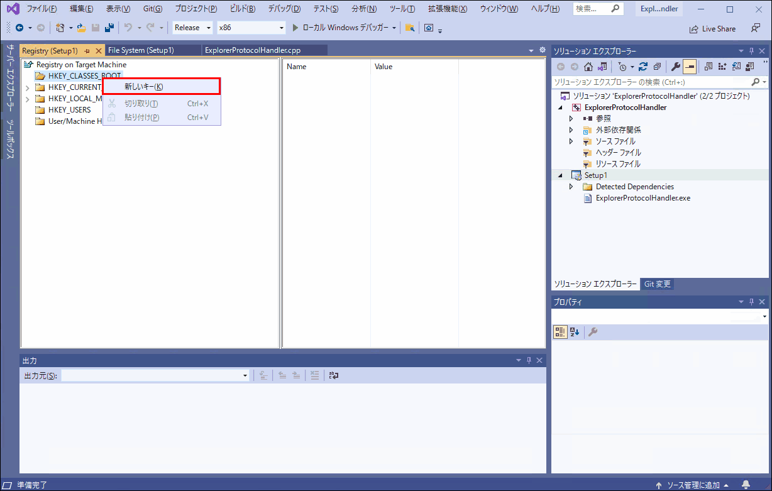Open Registry Editor icon in Solution Explorer toolbar
The image size is (772, 491).
click(722, 66)
